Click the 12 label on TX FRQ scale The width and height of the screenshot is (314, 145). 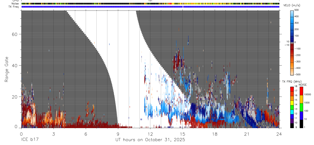(x=296, y=114)
